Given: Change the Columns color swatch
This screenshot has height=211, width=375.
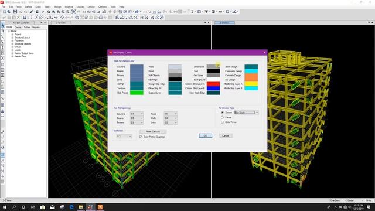Looking at the screenshot, I should (x=137, y=67).
